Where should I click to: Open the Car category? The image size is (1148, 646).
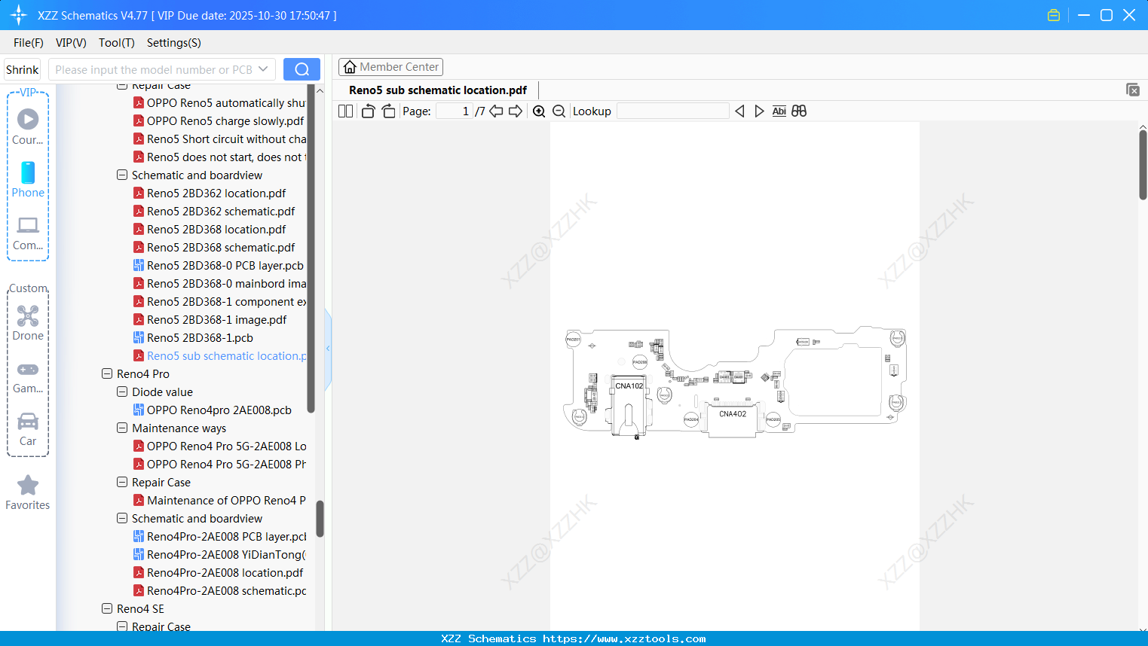28,428
